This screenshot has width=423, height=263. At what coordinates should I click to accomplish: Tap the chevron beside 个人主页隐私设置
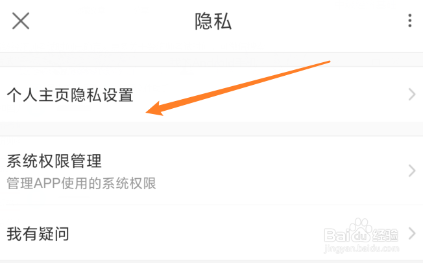[412, 95]
